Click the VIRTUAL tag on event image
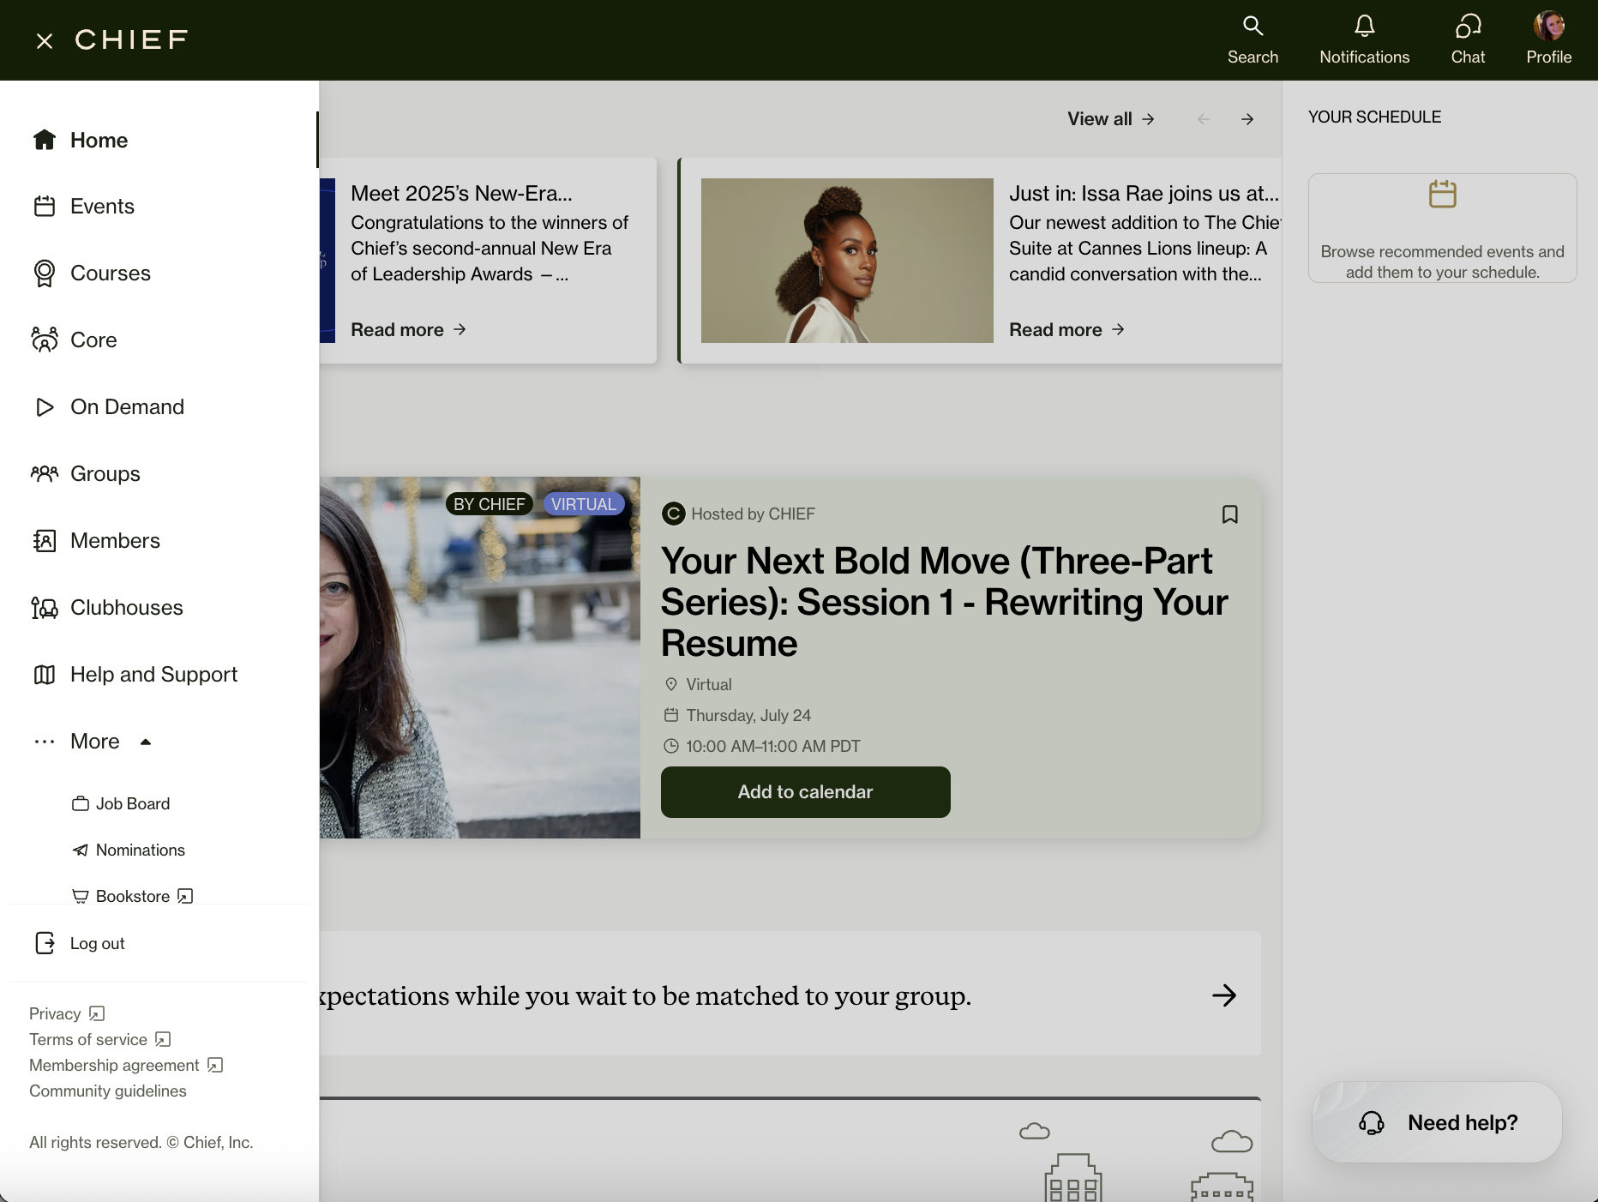This screenshot has height=1202, width=1598. point(584,504)
